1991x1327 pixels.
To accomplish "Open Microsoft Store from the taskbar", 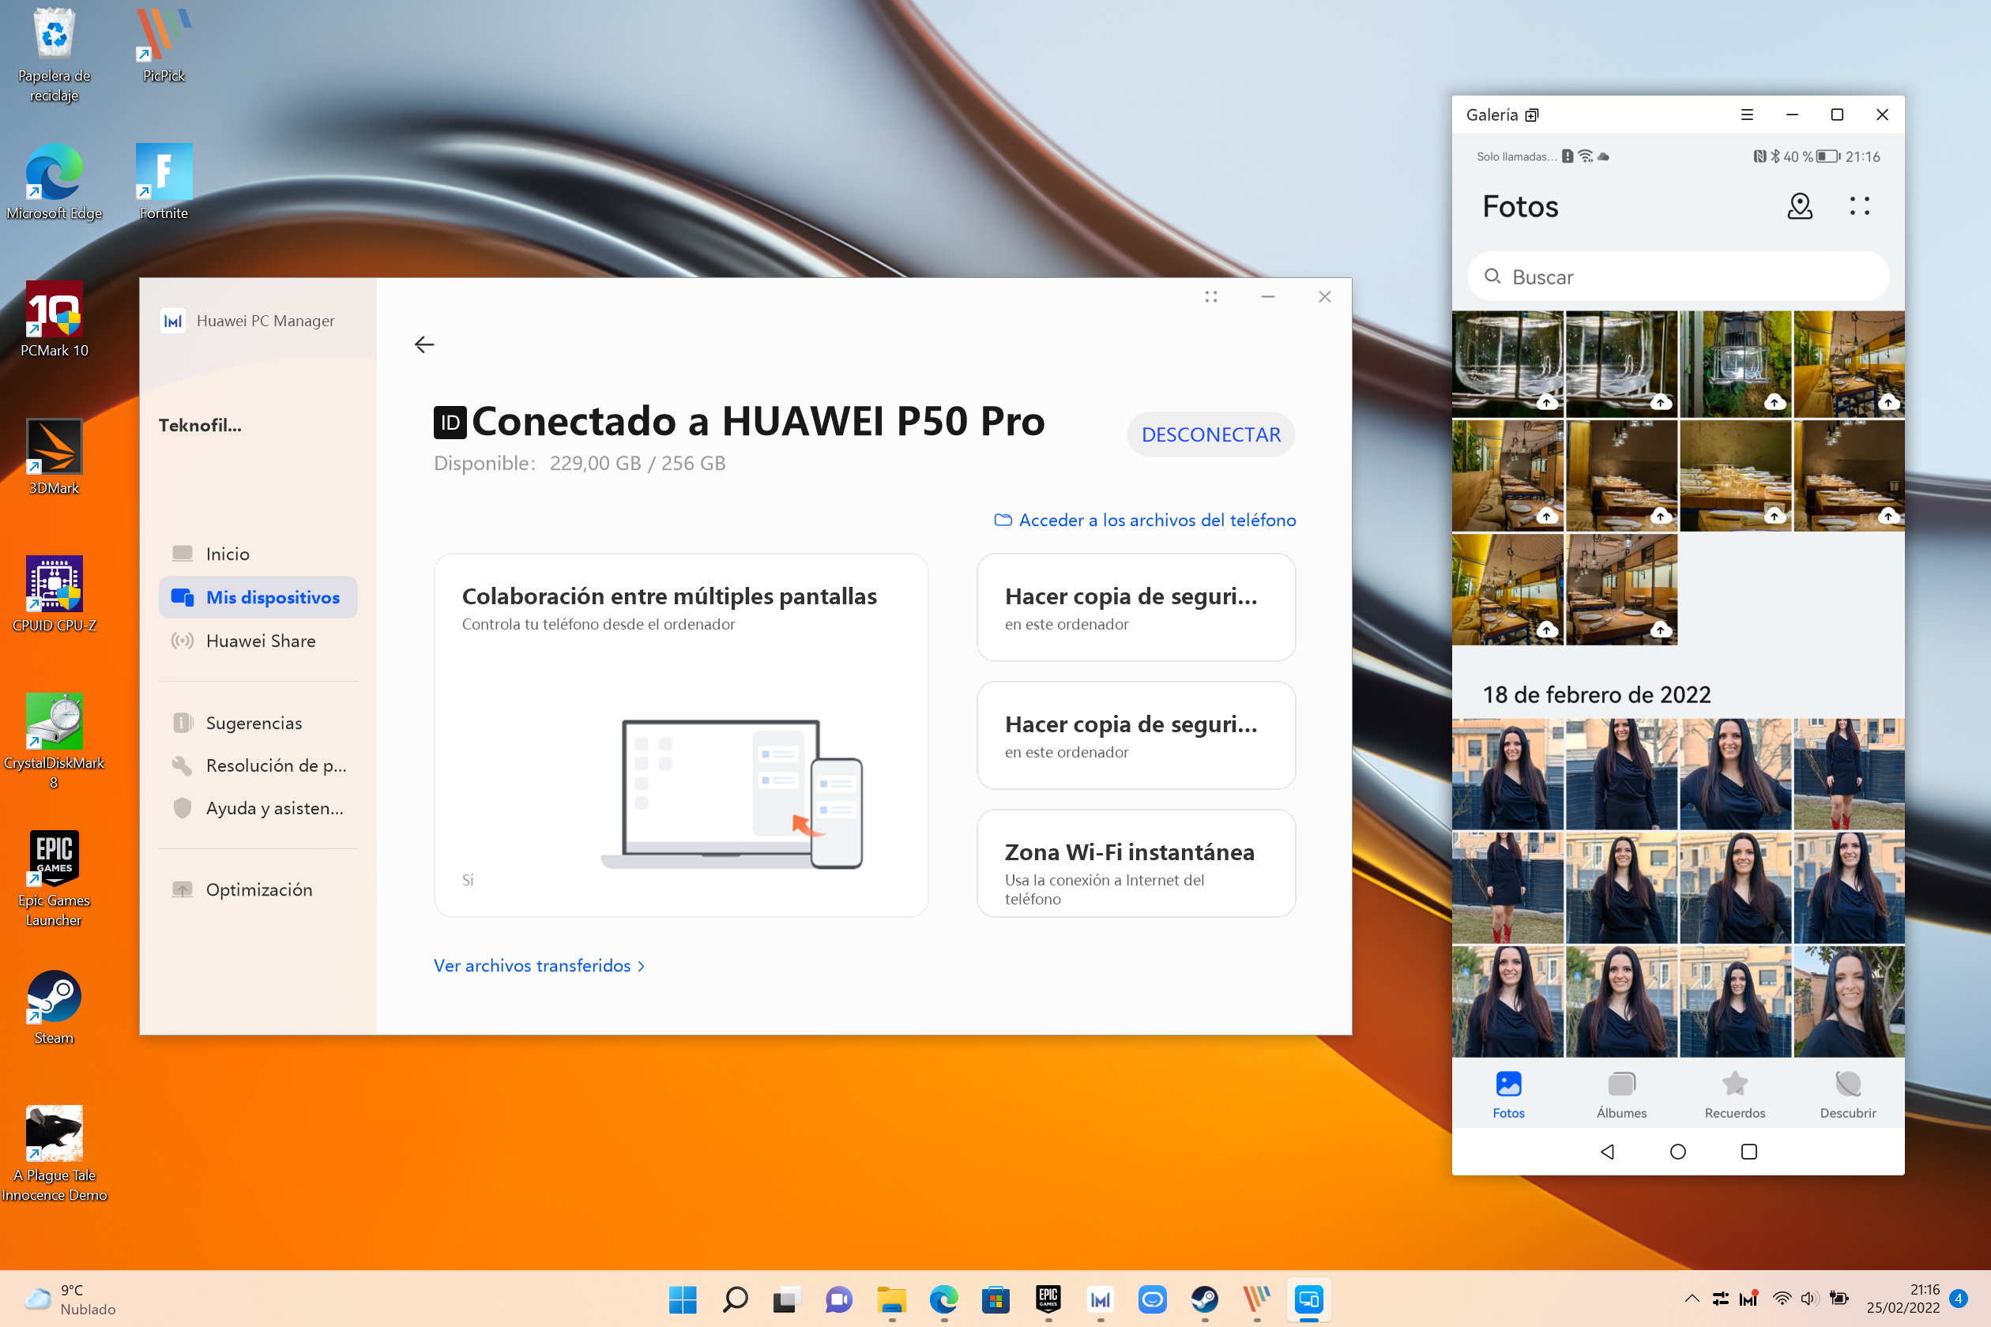I will [995, 1299].
